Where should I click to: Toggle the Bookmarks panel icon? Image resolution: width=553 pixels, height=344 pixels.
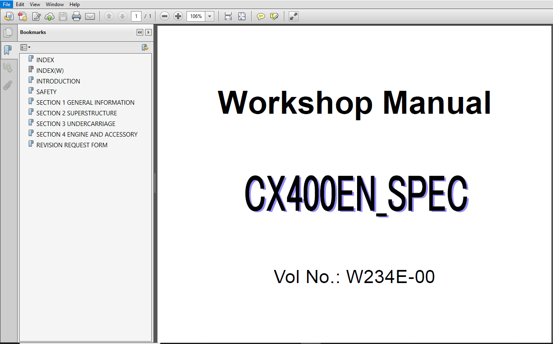[8, 50]
